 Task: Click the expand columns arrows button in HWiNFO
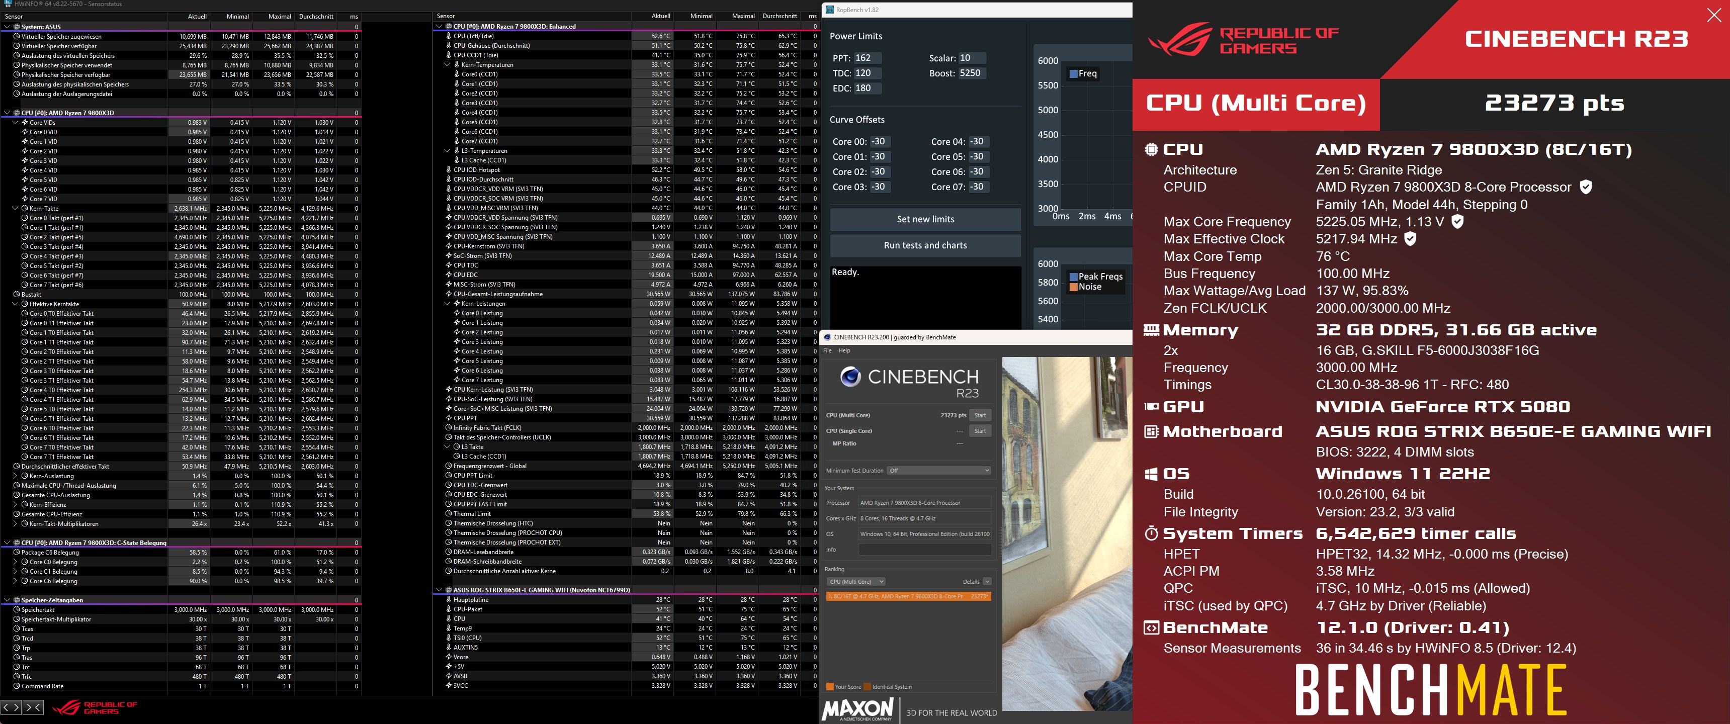click(x=12, y=706)
